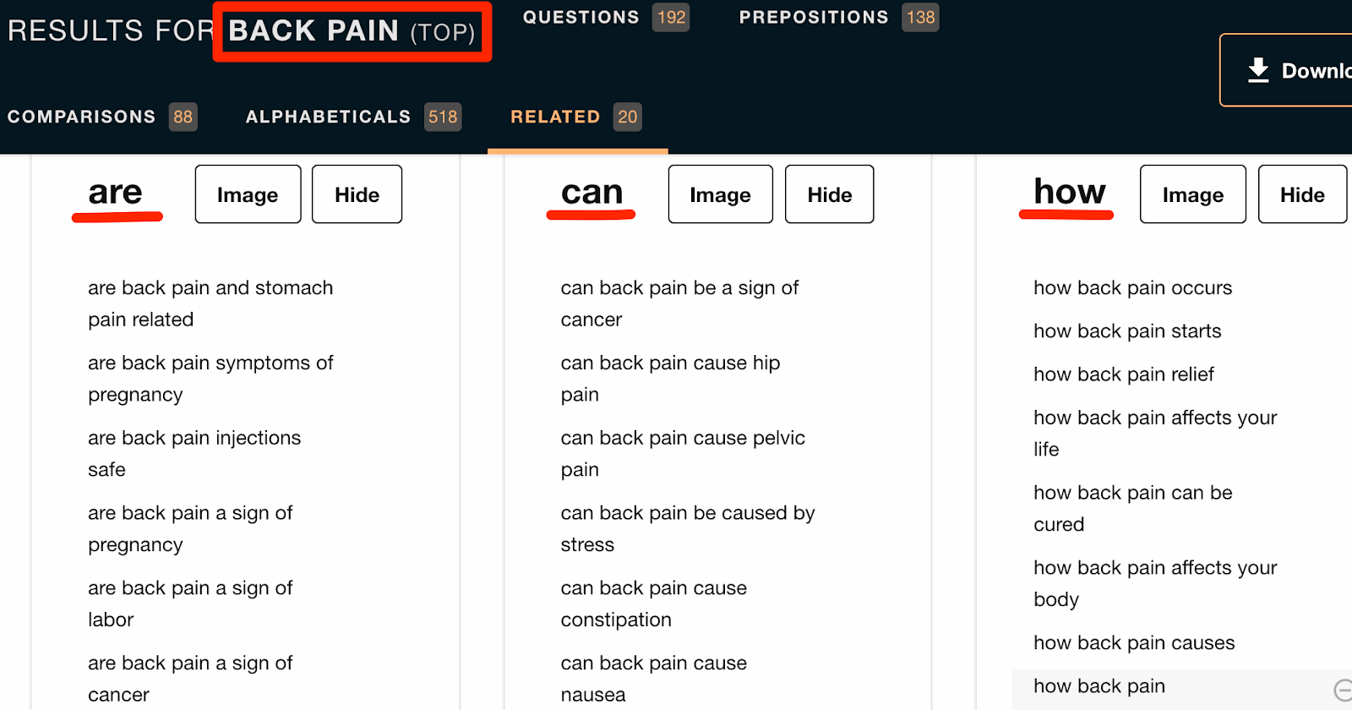Hide the 'can' results column

click(x=829, y=194)
